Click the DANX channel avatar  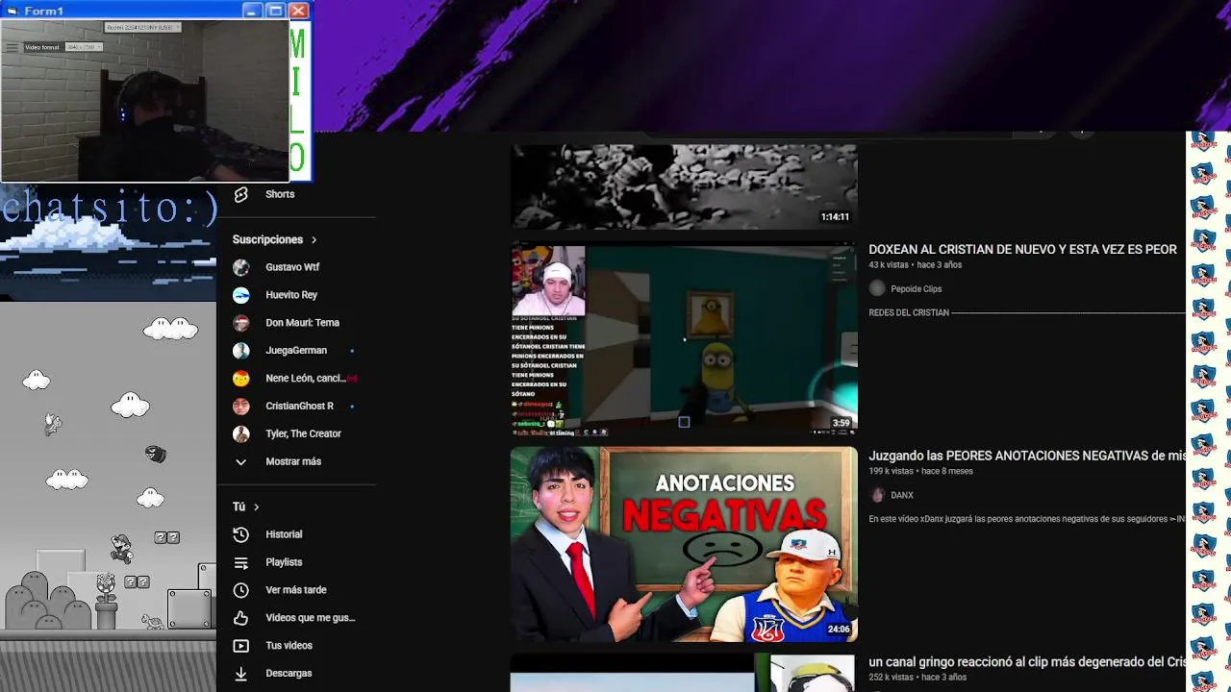(x=877, y=495)
